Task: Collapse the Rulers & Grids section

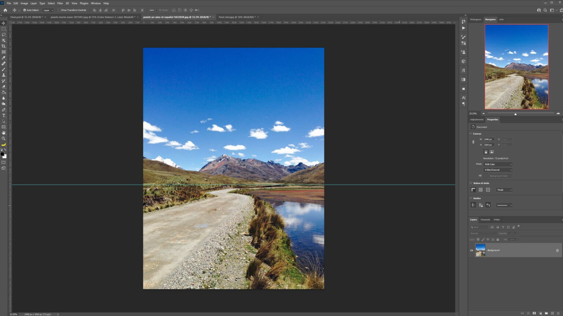Action: point(471,183)
